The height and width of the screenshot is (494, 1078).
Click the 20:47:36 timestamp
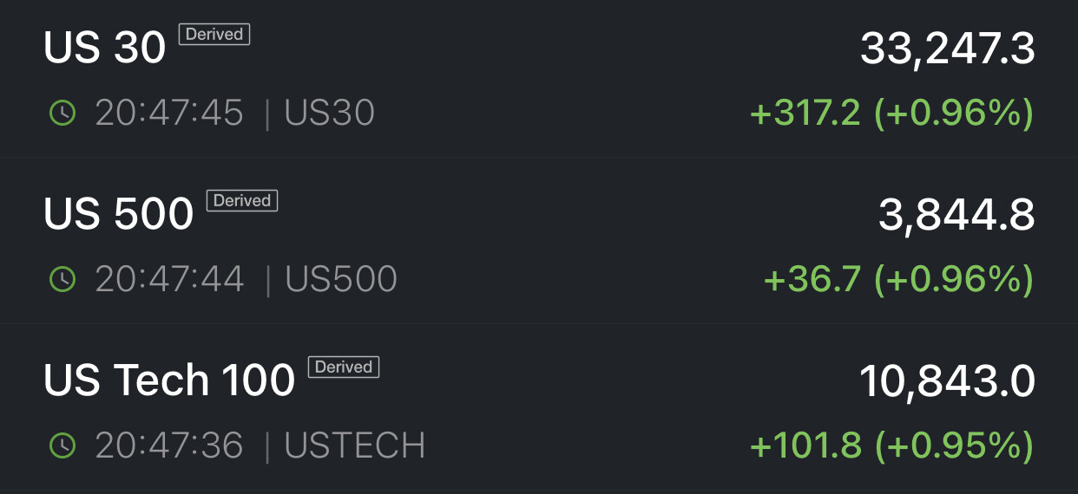[x=169, y=445]
